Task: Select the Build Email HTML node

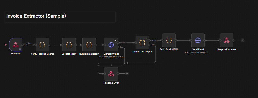Action: coord(169,40)
